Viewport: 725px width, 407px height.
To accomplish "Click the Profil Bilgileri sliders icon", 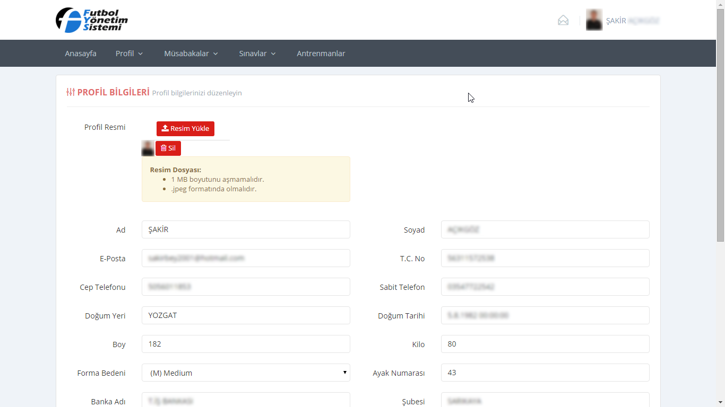I will [x=71, y=92].
